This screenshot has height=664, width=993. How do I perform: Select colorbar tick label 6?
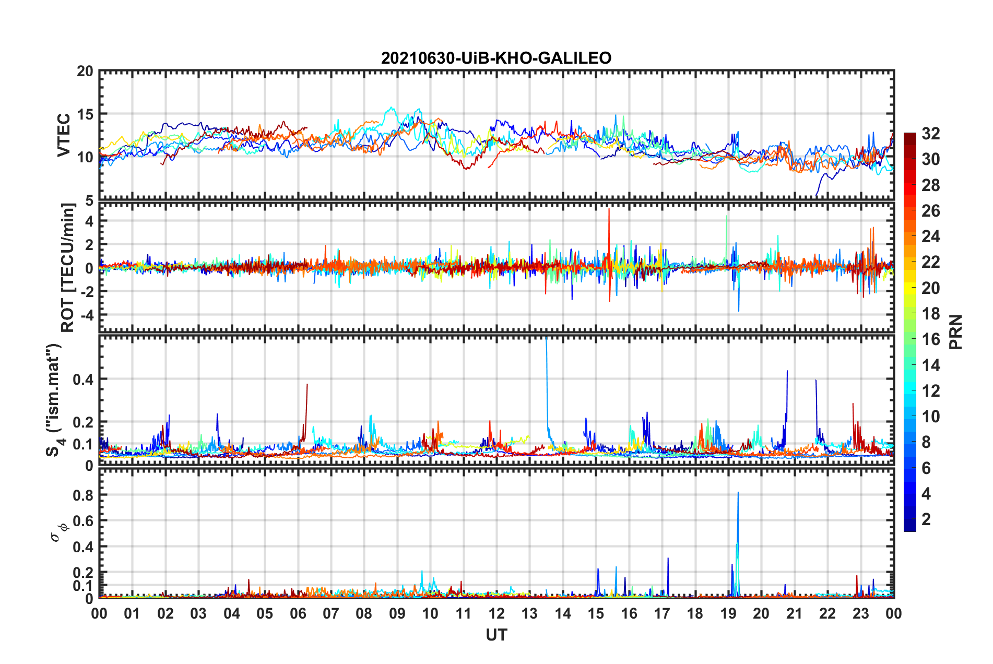(926, 468)
